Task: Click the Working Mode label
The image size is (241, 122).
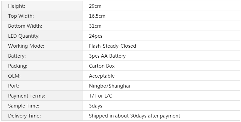Action: coord(26,46)
